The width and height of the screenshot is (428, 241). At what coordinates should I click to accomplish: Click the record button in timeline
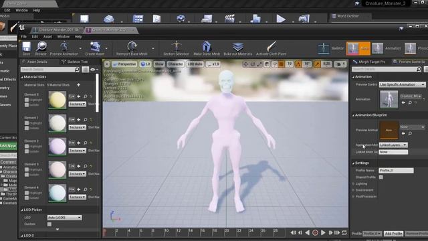coord(315,232)
